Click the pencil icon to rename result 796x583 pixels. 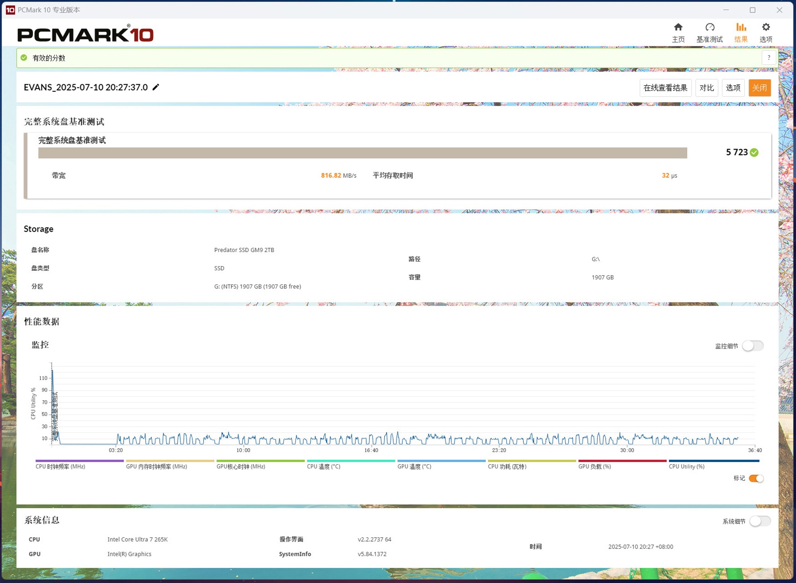click(x=156, y=87)
